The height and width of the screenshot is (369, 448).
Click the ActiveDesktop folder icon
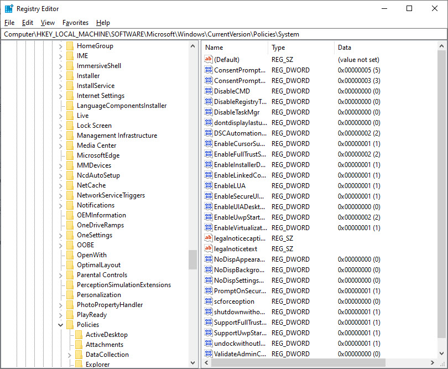[79, 335]
